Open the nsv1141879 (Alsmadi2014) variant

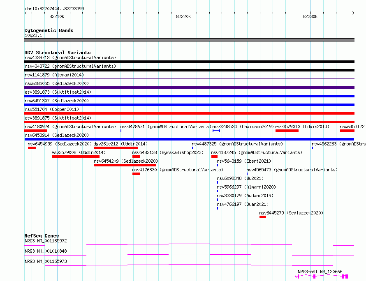[x=54, y=75]
